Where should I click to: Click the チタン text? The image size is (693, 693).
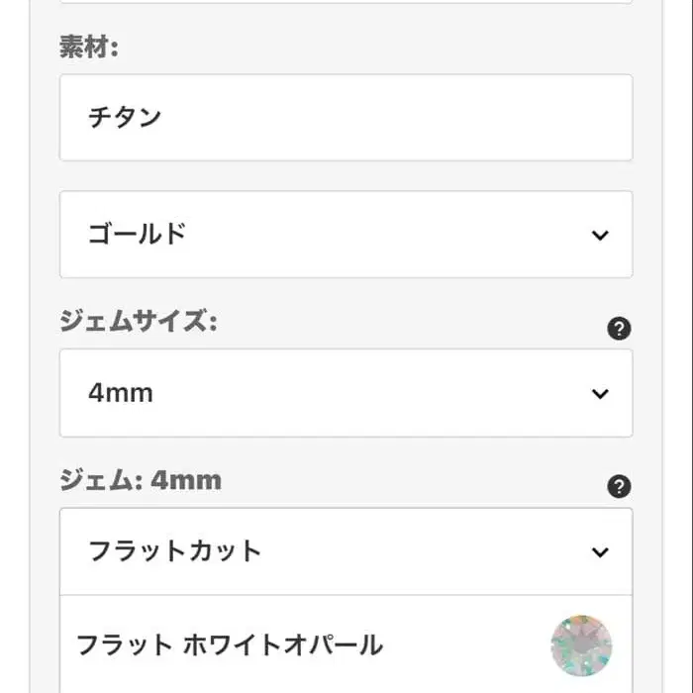click(125, 118)
